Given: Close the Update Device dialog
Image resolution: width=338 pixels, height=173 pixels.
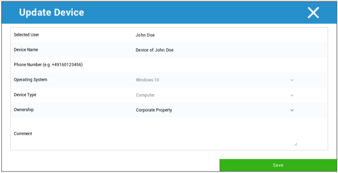Looking at the screenshot, I should [x=313, y=13].
